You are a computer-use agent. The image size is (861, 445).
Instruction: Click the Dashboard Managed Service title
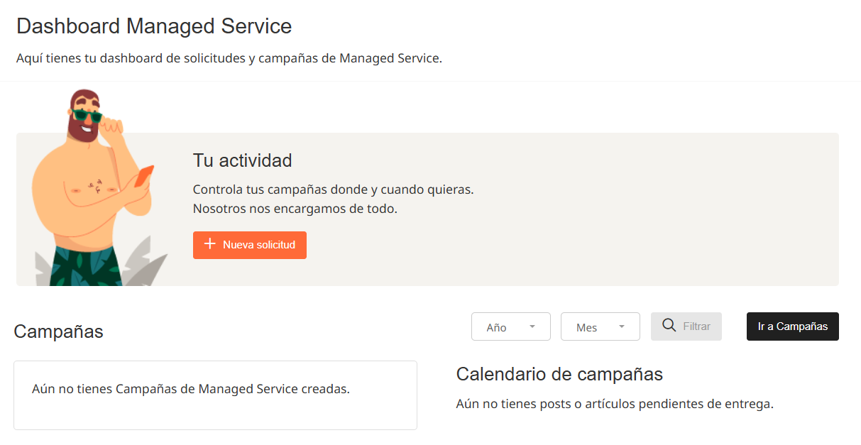coord(153,26)
